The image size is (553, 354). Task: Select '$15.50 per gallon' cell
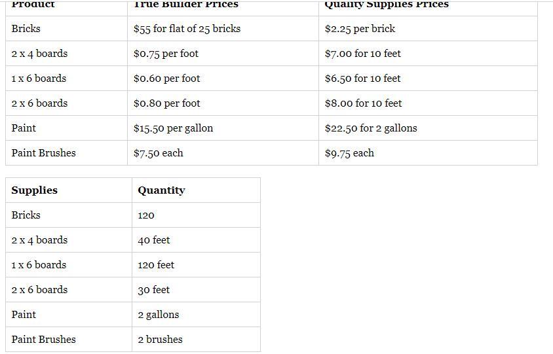[x=223, y=128]
